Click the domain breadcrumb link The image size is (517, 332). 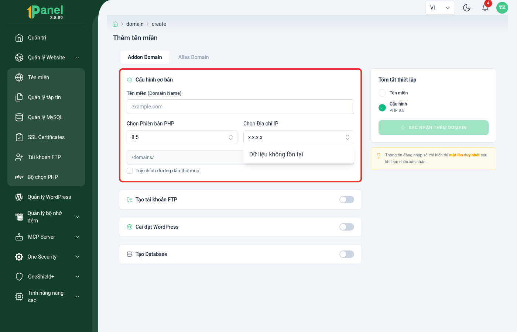click(x=135, y=24)
